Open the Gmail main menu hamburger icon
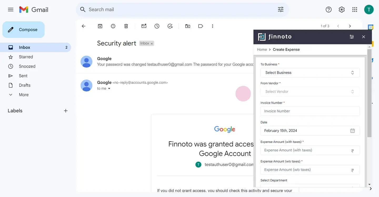 11,10
